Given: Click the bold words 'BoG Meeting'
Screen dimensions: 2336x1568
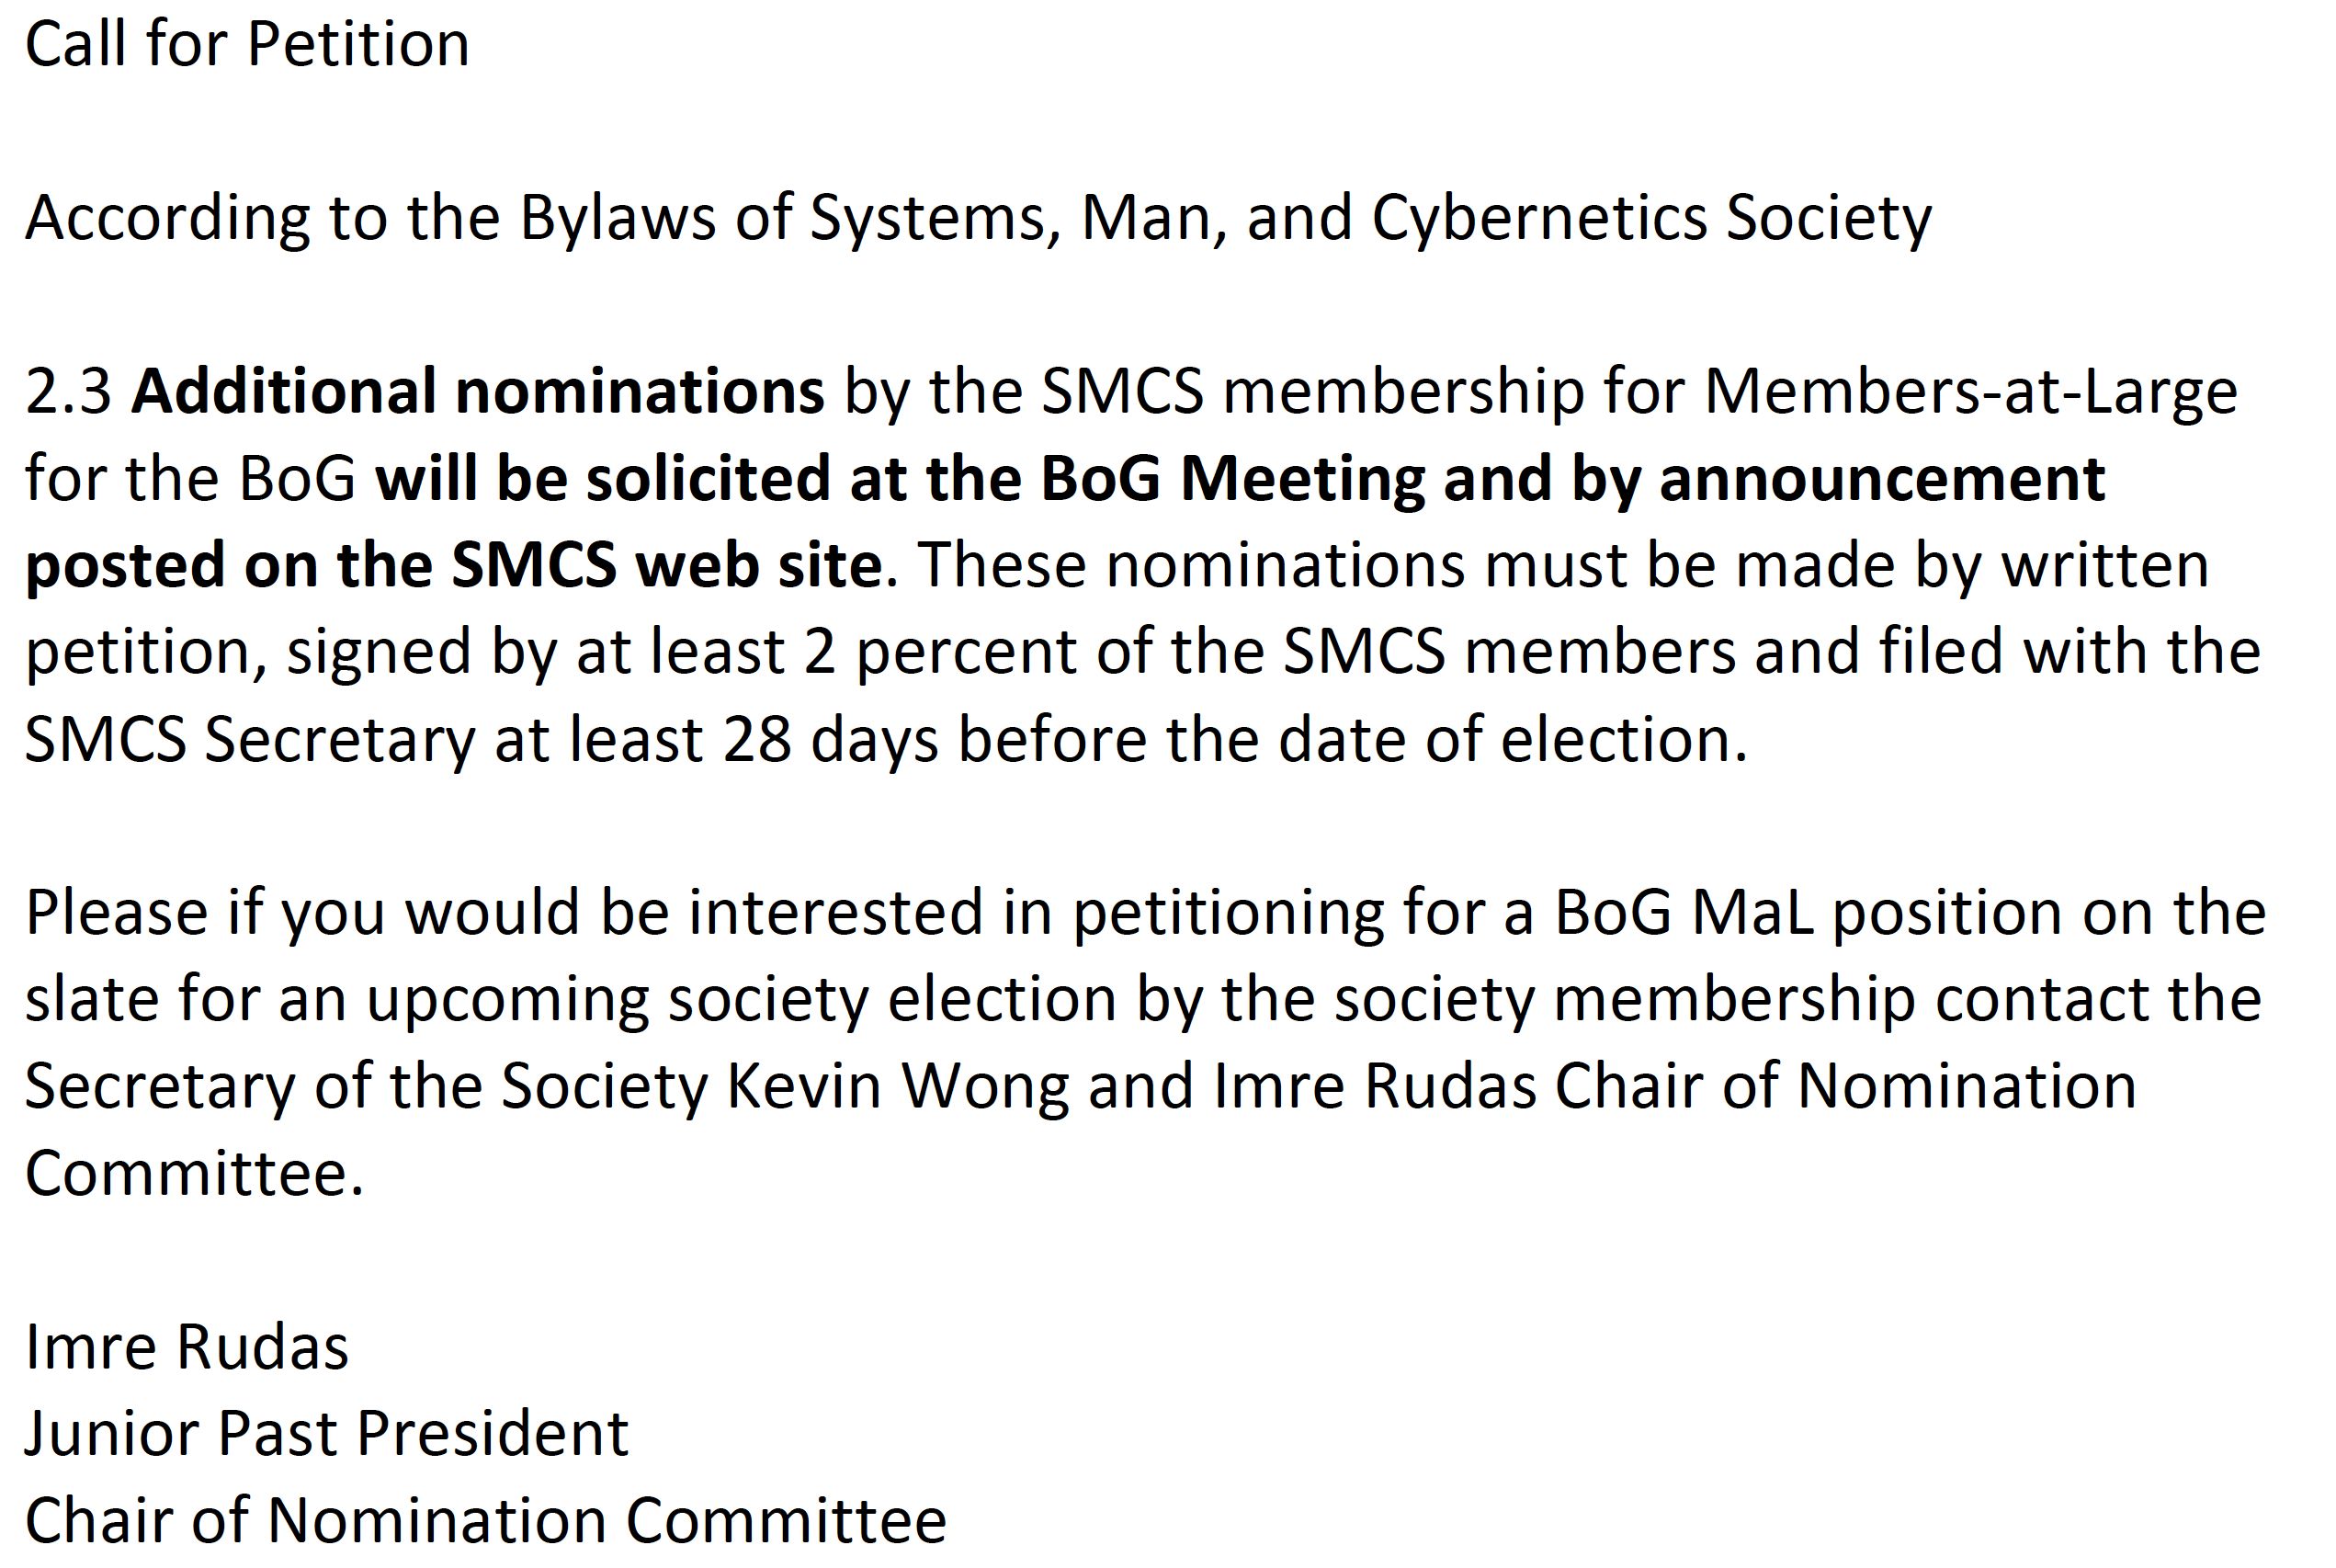Looking at the screenshot, I should pyautogui.click(x=1232, y=478).
